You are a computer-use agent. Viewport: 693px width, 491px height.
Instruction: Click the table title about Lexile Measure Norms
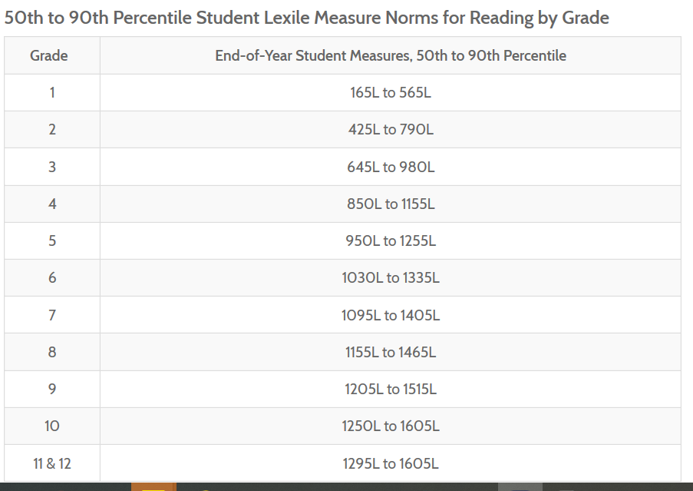(306, 18)
